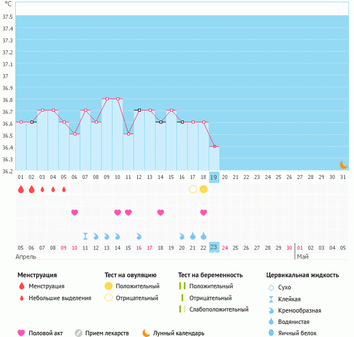Viewport: 354px width, 337px height.
Task: Click the lunar calendar icon in the legend
Action: click(146, 333)
